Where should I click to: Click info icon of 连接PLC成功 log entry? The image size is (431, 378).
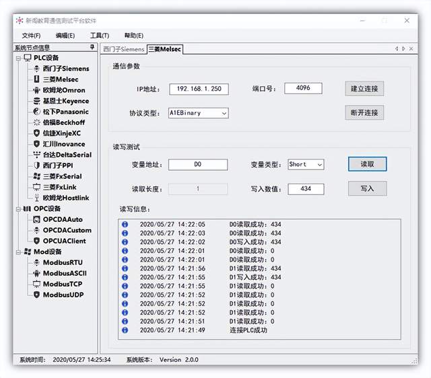coord(125,330)
